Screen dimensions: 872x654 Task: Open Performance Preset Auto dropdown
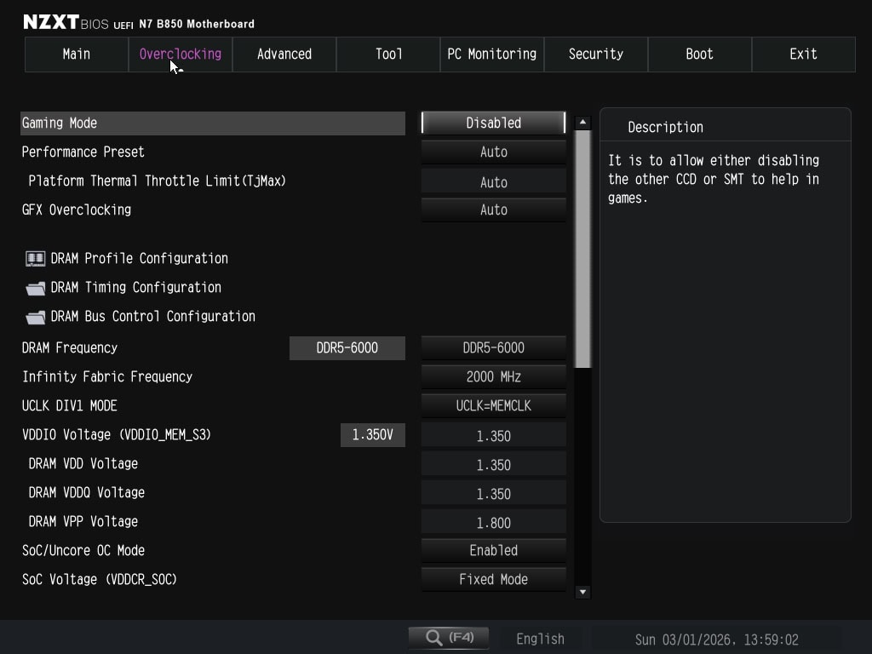pyautogui.click(x=493, y=152)
